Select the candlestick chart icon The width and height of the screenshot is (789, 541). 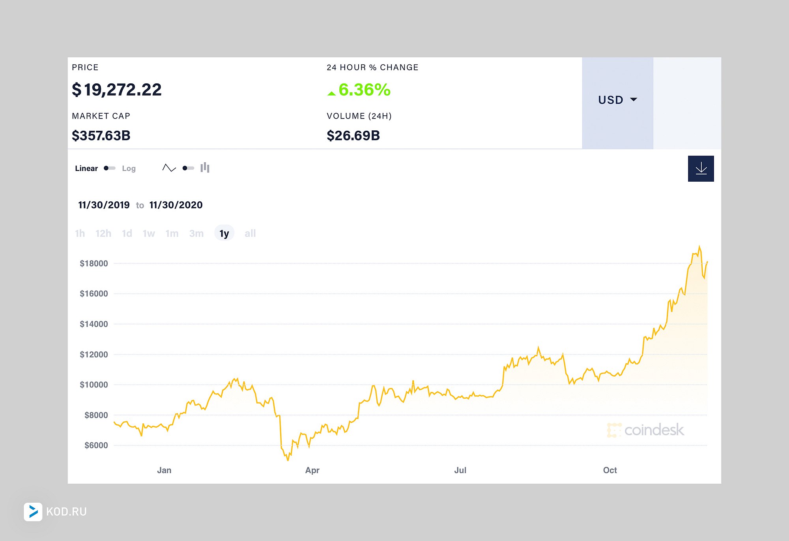tap(205, 168)
